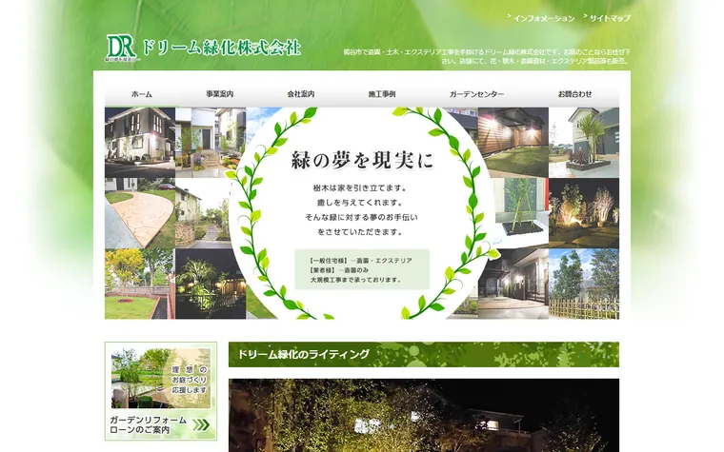Click the ドリーム緑化株式会社 company name
724x452 pixels.
coord(222,48)
